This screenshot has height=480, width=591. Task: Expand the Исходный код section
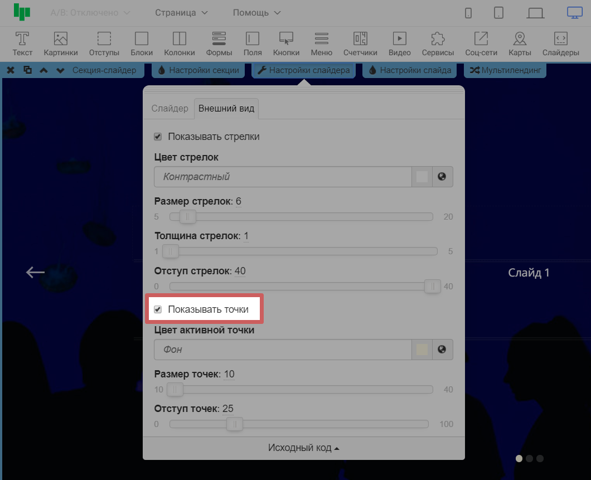(303, 448)
